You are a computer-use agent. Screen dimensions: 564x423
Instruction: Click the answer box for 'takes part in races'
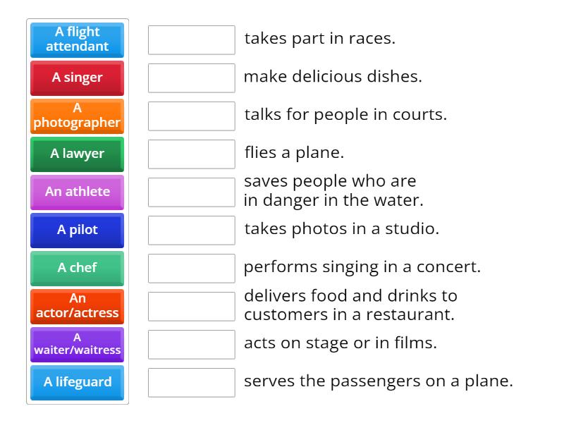click(x=192, y=40)
